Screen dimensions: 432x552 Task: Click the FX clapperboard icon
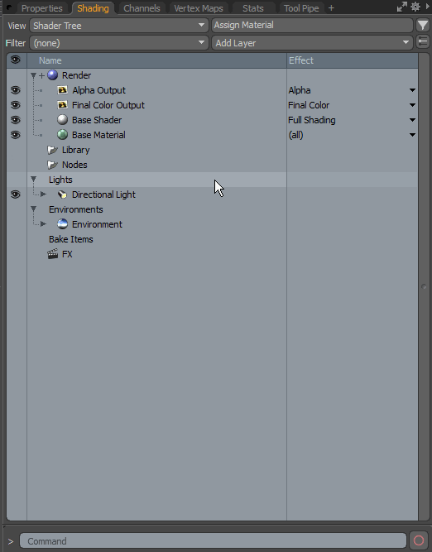[52, 254]
